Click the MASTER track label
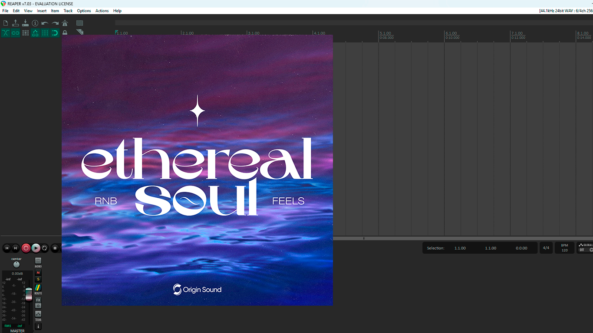593x333 pixels. [x=17, y=331]
